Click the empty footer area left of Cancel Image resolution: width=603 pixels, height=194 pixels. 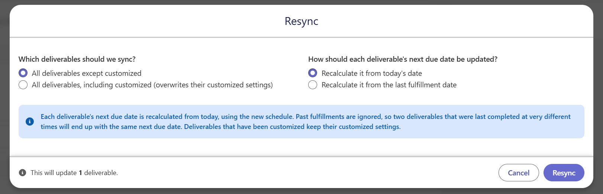[x=309, y=173]
